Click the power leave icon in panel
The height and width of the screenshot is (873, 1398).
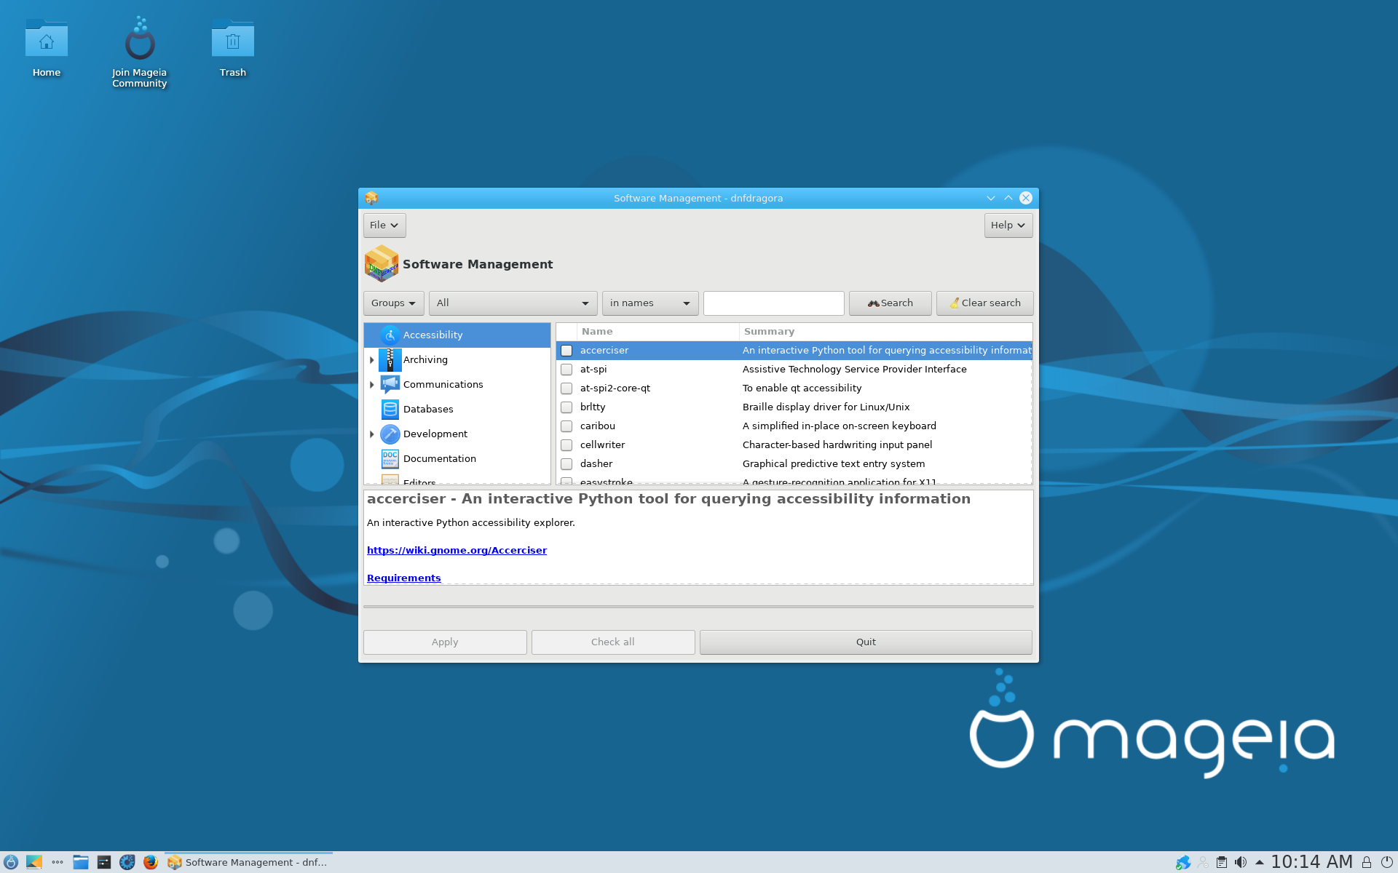coord(1387,862)
